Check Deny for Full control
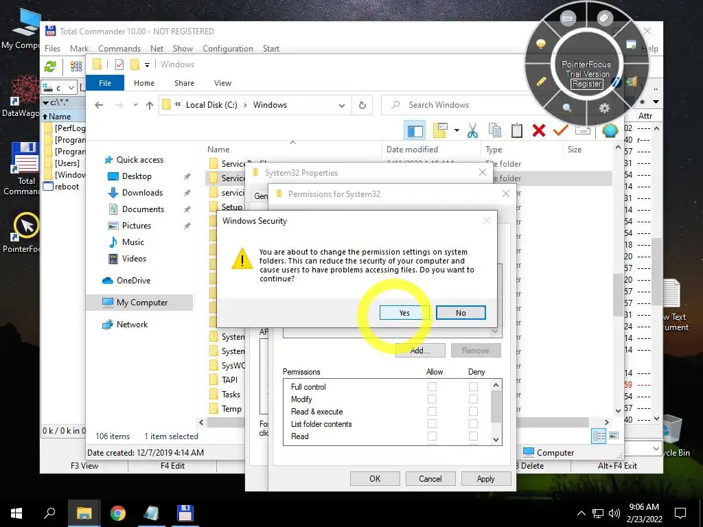The height and width of the screenshot is (527, 703). [x=474, y=387]
